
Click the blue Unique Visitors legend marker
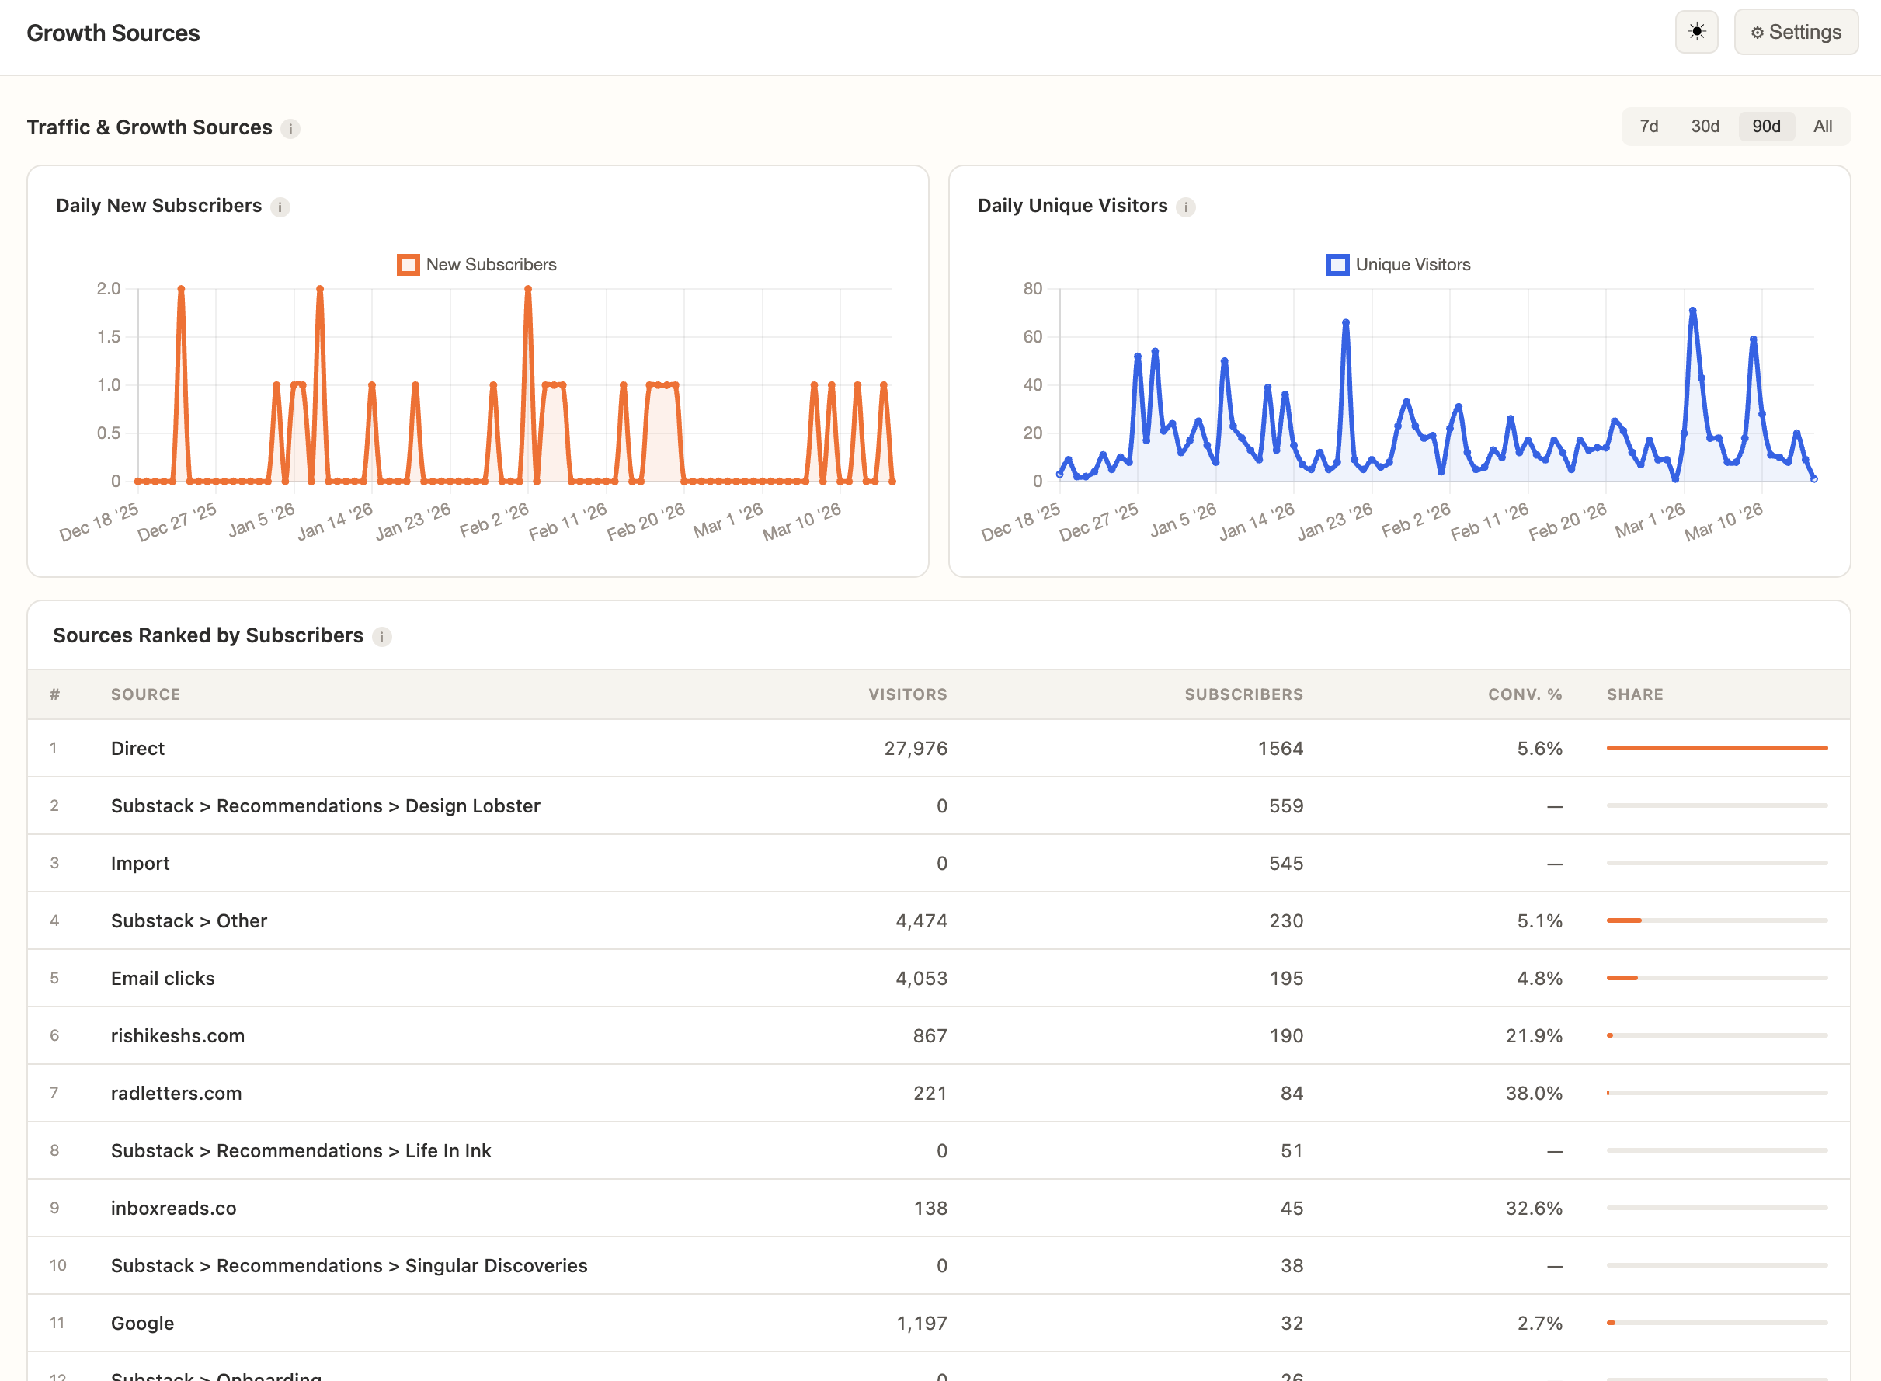point(1338,264)
